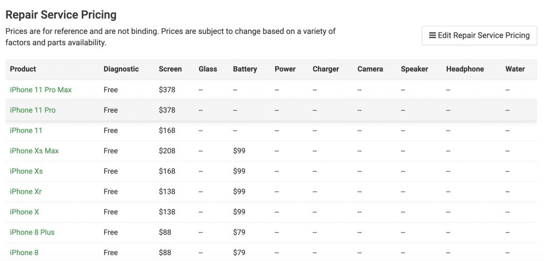Click the $378 screen price for iPhone 11 Pro Max
Screen dimensions: 544x261
pos(167,90)
